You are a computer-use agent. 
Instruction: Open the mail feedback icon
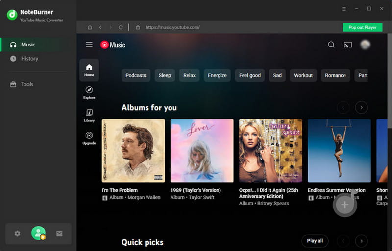coord(59,234)
